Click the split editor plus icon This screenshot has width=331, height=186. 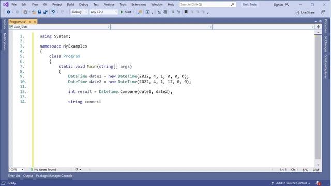pos(318,27)
